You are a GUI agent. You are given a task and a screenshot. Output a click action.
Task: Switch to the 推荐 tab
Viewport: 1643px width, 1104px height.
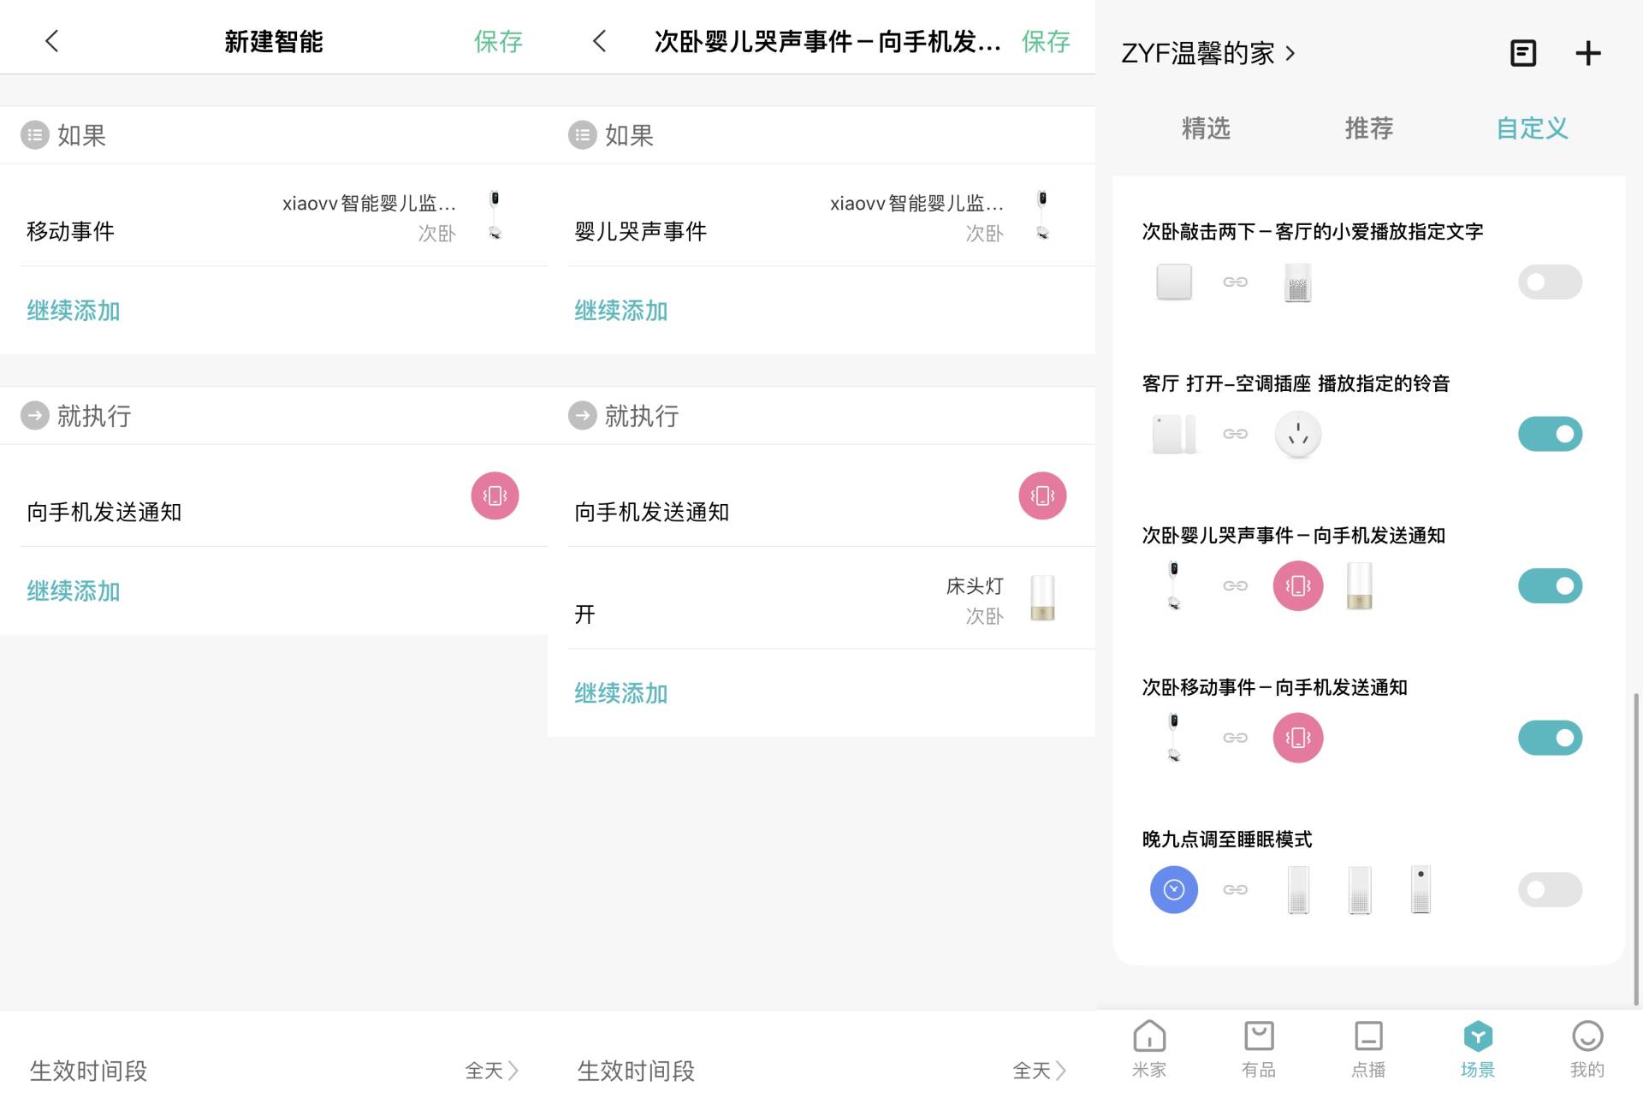tap(1368, 128)
